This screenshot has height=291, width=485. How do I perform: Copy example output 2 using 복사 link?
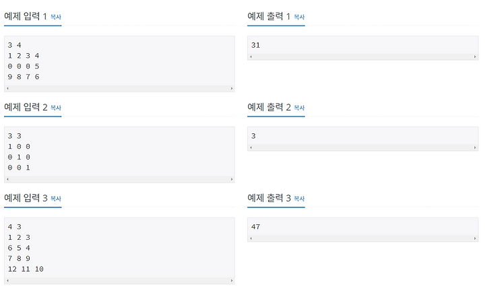click(x=299, y=108)
